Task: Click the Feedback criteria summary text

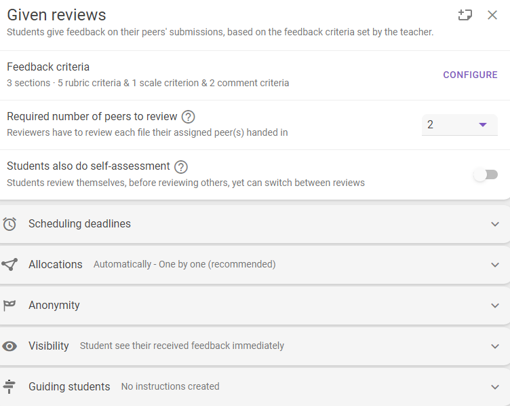Action: (148, 83)
